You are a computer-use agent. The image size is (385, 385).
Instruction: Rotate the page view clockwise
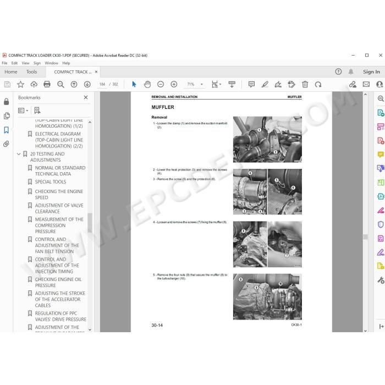(x=318, y=85)
